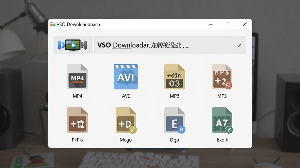Select the brown '+2' MP3 icon
Screen dimensions: 300x168
click(222, 77)
